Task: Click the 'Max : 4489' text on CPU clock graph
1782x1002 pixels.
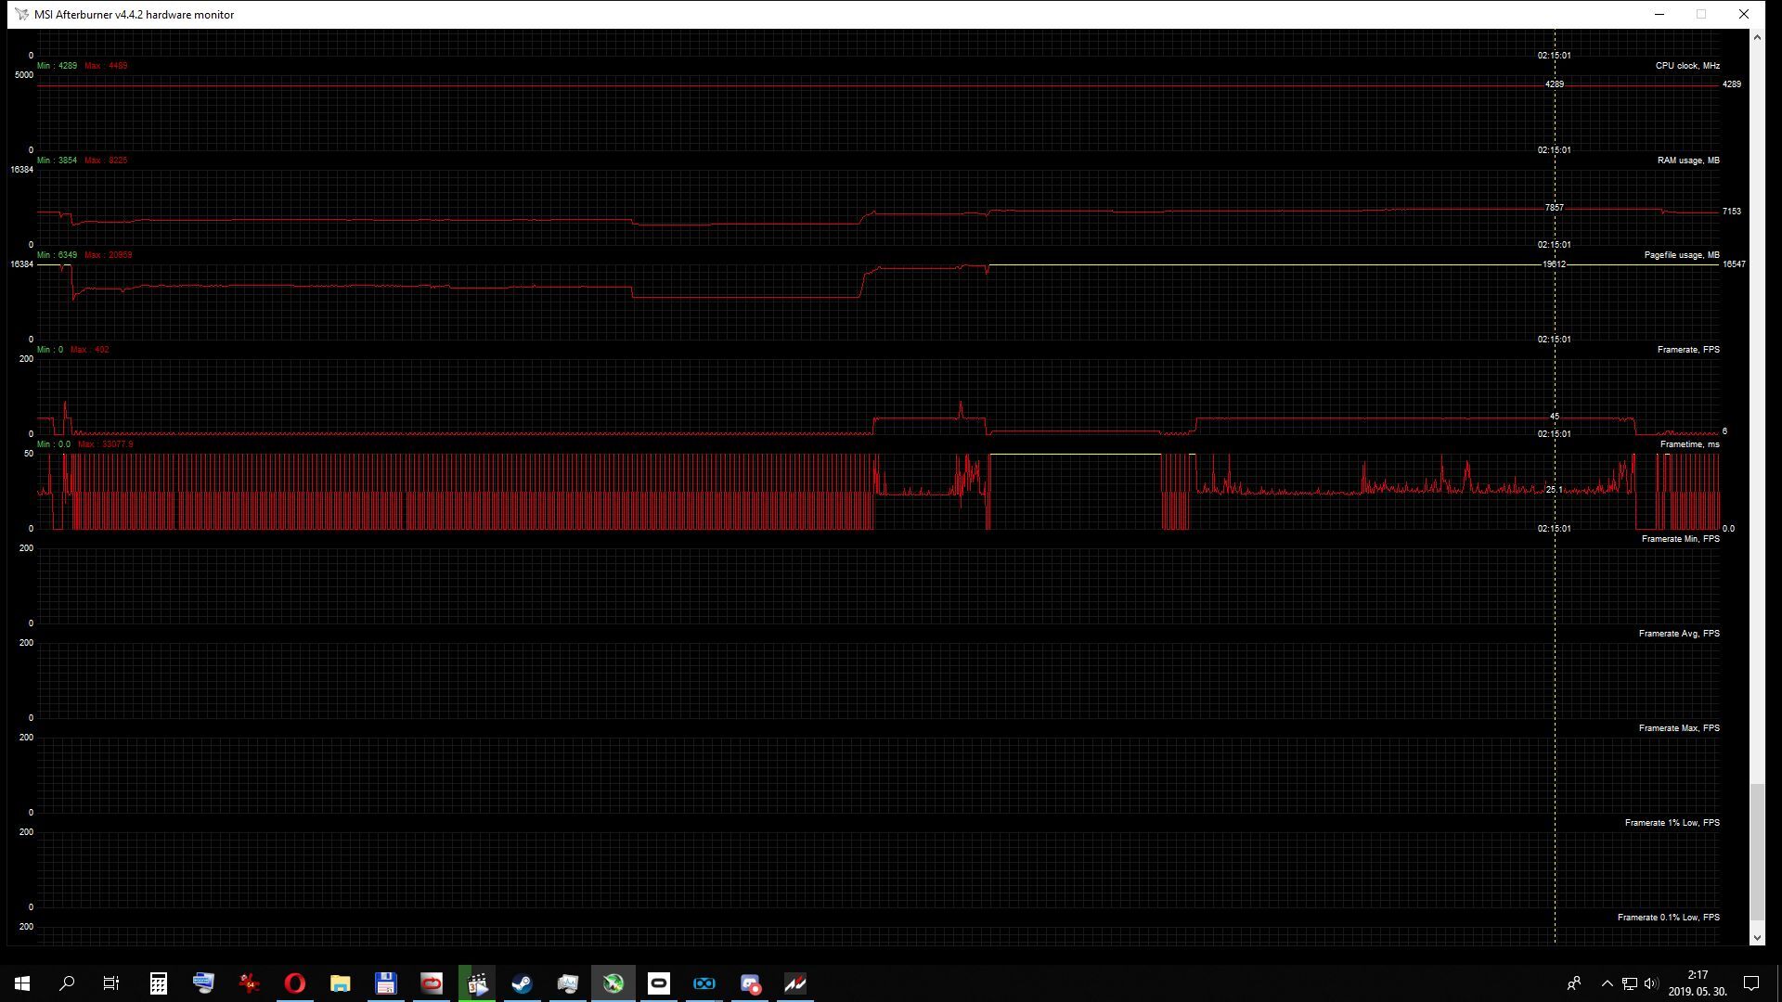Action: [x=106, y=66]
